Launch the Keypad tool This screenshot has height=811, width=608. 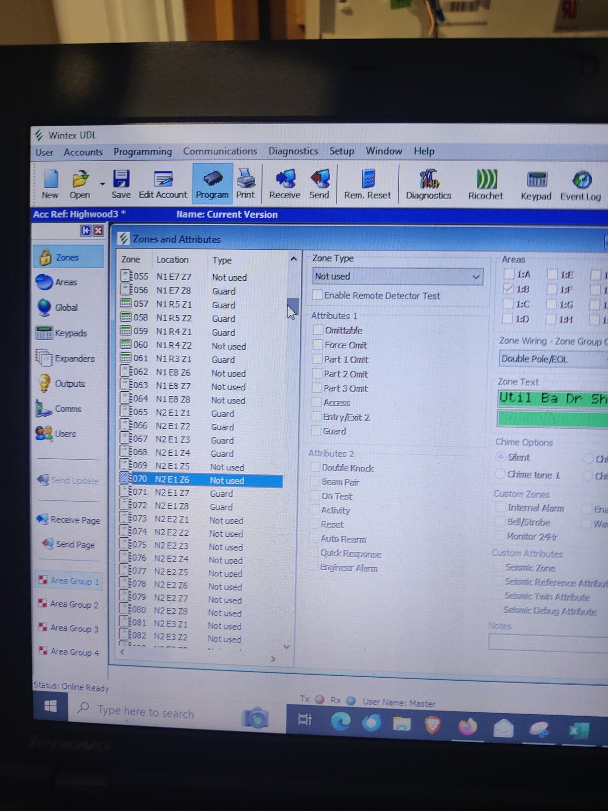pos(536,186)
